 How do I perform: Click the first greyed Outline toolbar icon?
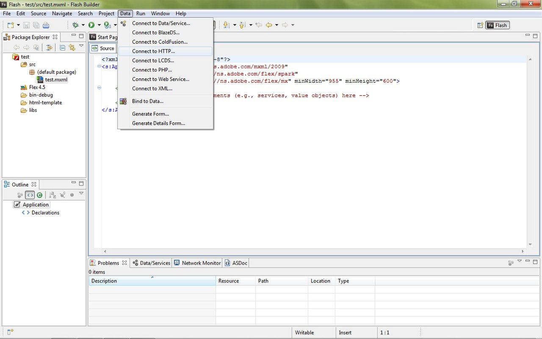tap(20, 195)
